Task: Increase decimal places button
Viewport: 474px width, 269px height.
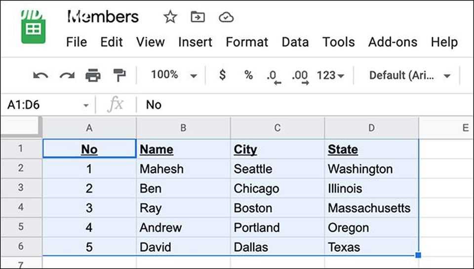Action: click(x=300, y=76)
